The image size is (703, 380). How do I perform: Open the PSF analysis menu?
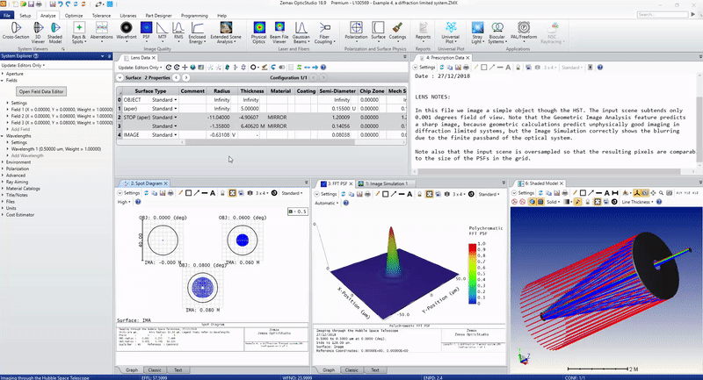(146, 32)
